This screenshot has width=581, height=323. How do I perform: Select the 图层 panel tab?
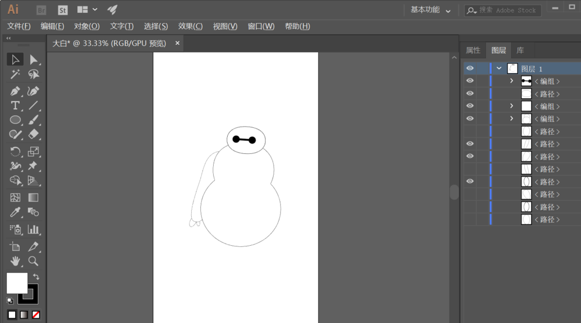(x=498, y=51)
